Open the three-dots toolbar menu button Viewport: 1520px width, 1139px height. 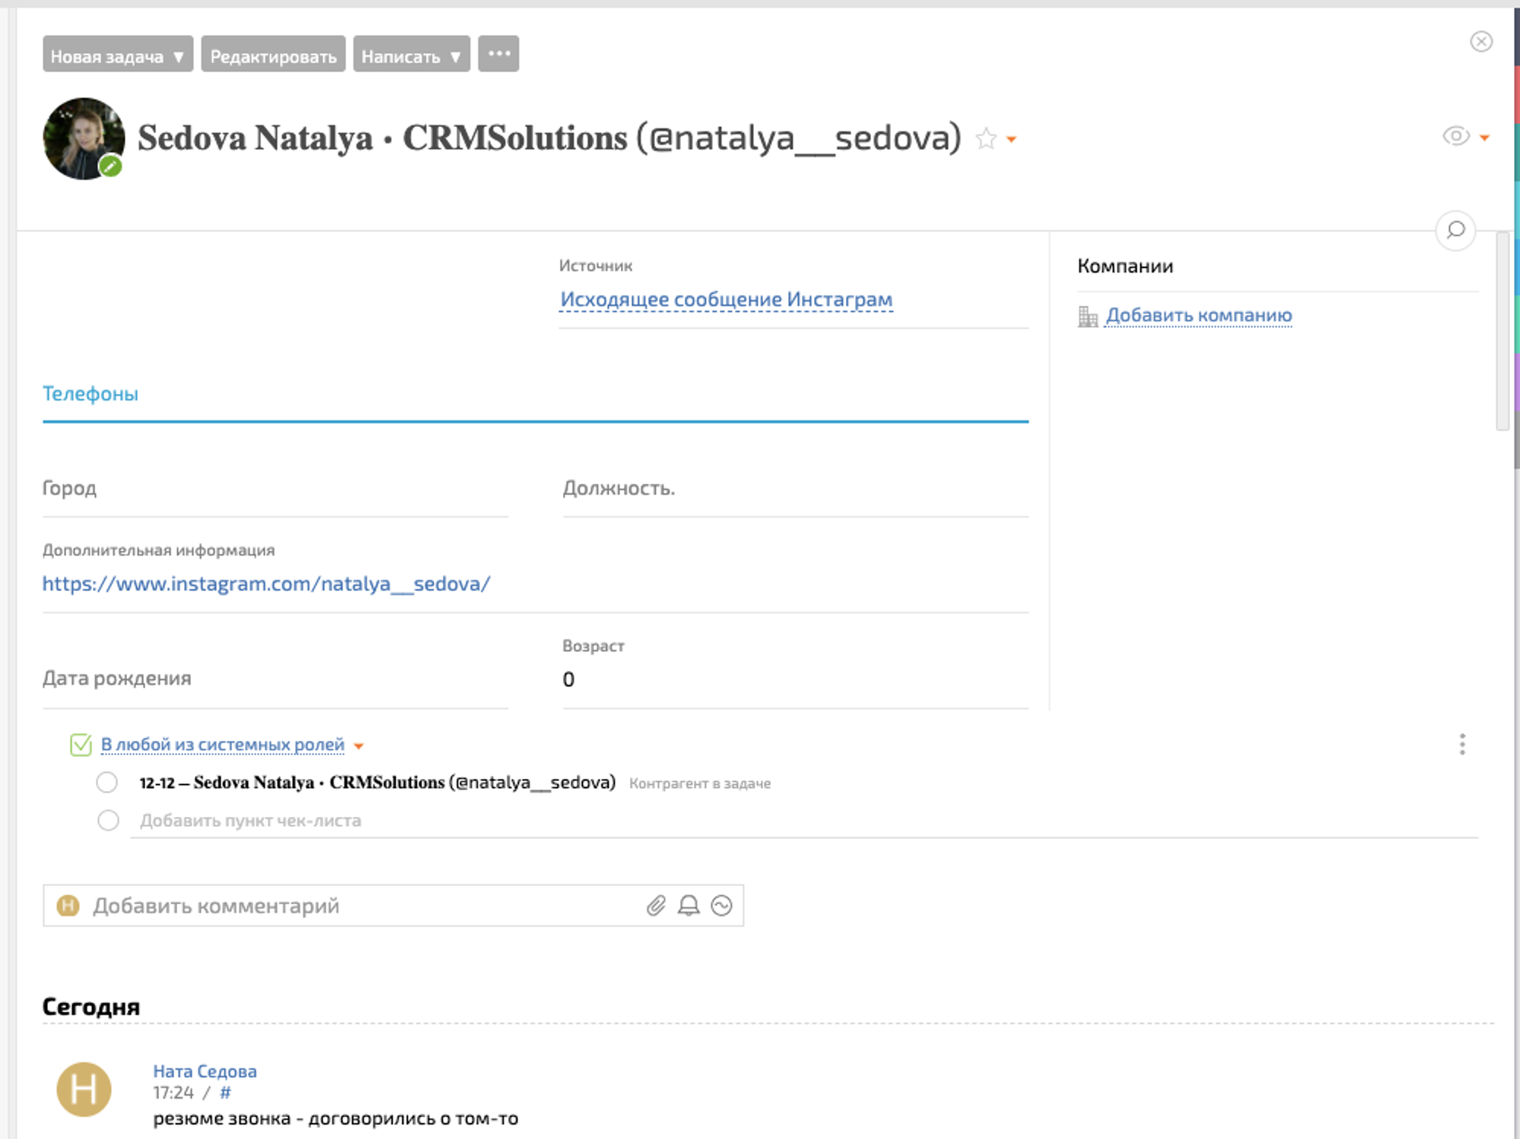[x=499, y=54]
